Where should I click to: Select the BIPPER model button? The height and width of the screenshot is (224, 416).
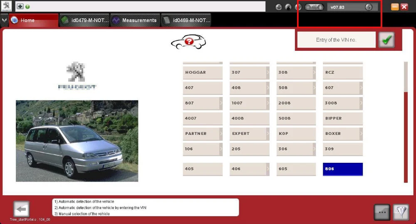pos(343,119)
